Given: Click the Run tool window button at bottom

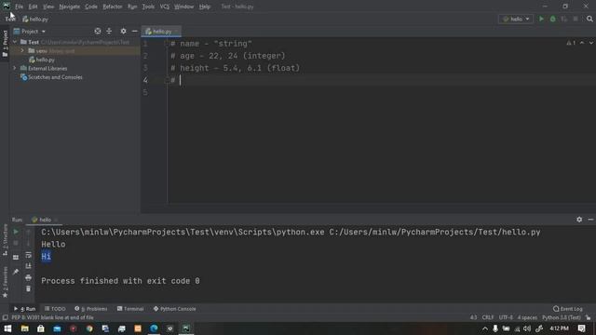Looking at the screenshot, I should coord(25,309).
